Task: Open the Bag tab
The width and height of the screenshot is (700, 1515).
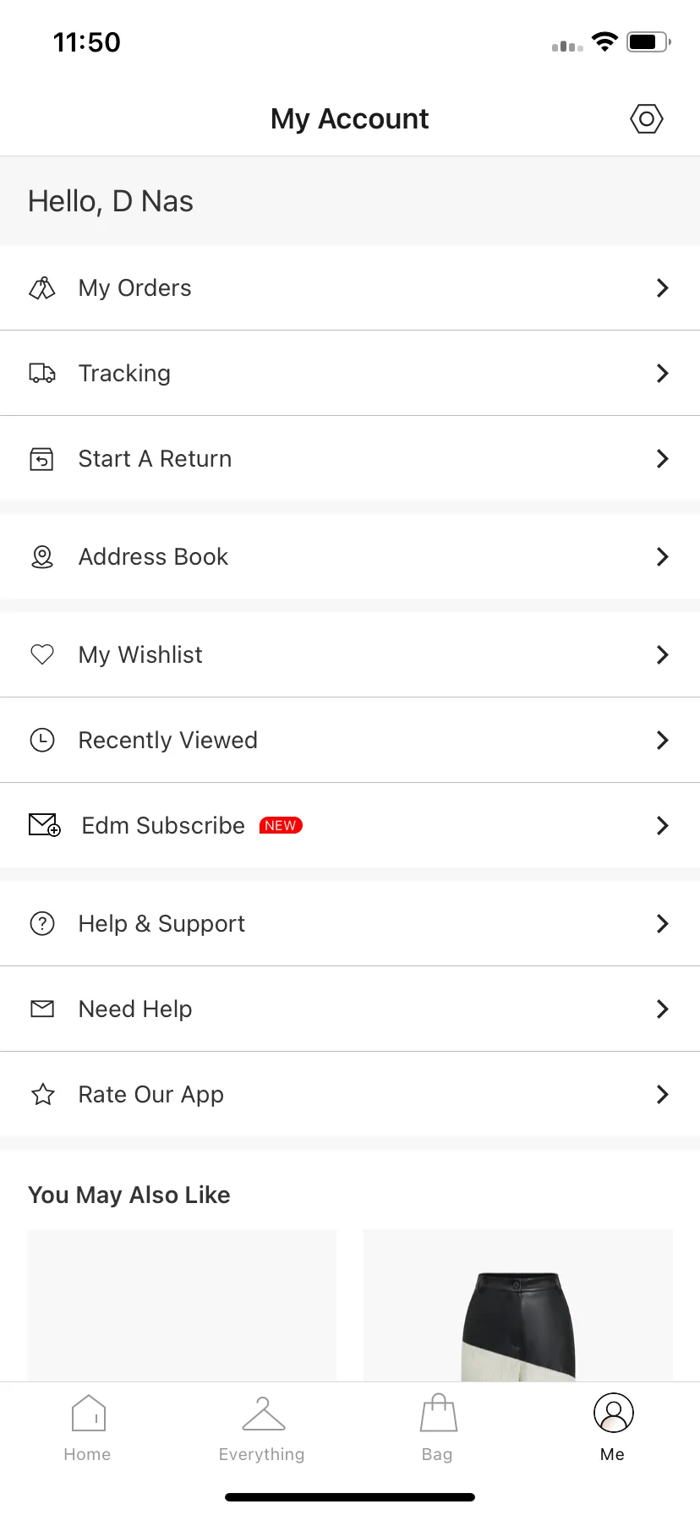Action: pos(438,1429)
